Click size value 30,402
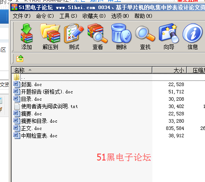 pyautogui.click(x=176, y=106)
